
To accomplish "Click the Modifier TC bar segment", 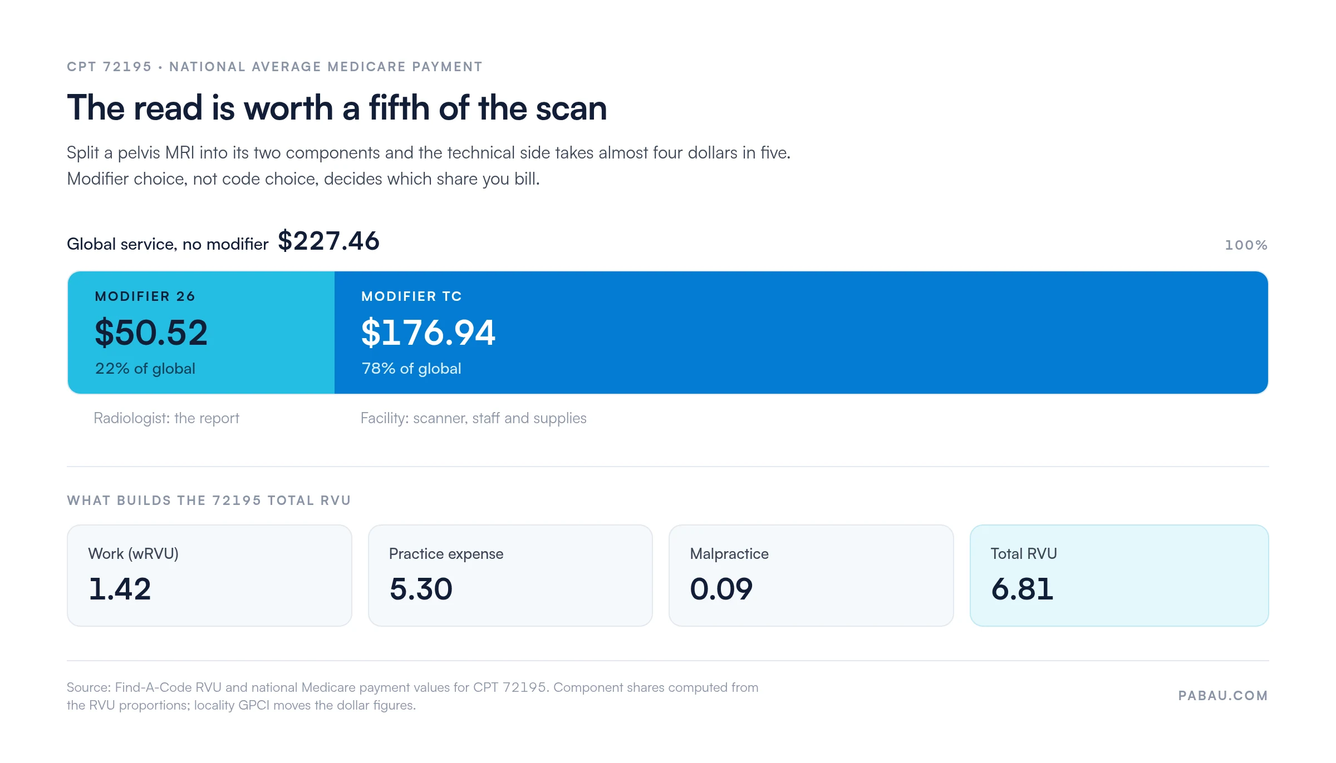I will [x=801, y=333].
